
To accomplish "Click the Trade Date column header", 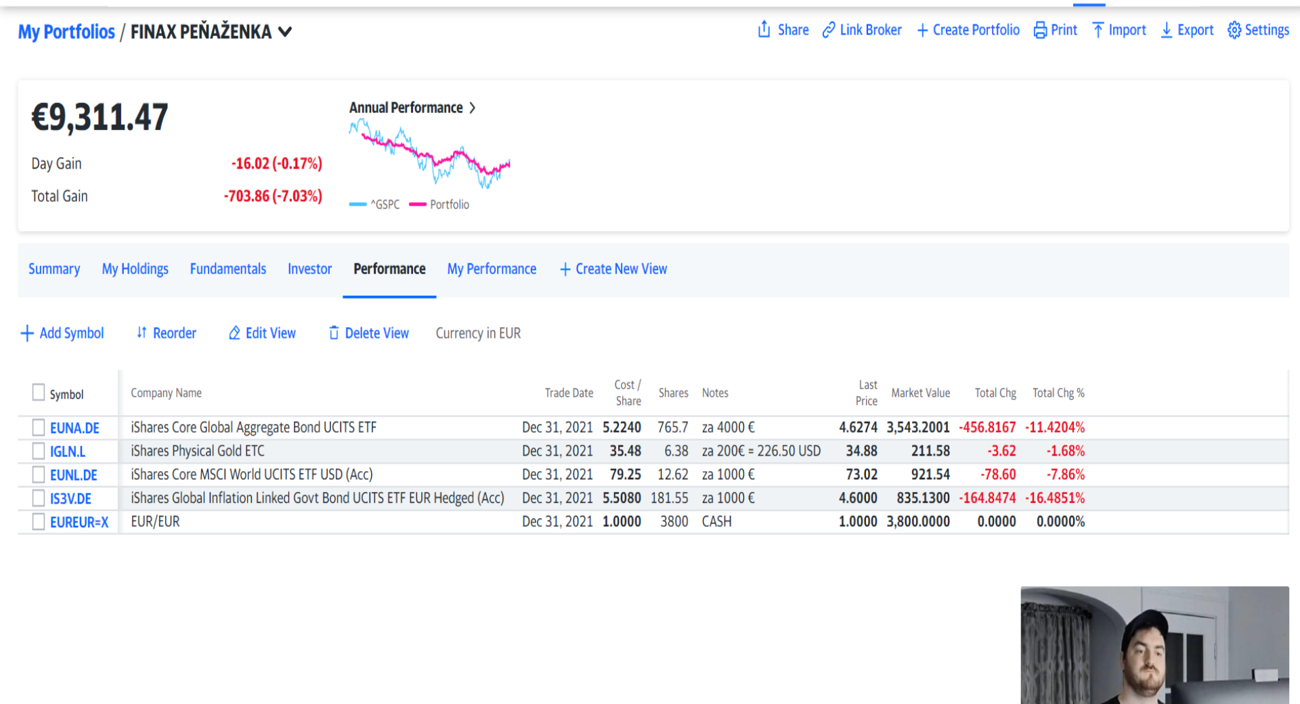I will click(x=569, y=393).
